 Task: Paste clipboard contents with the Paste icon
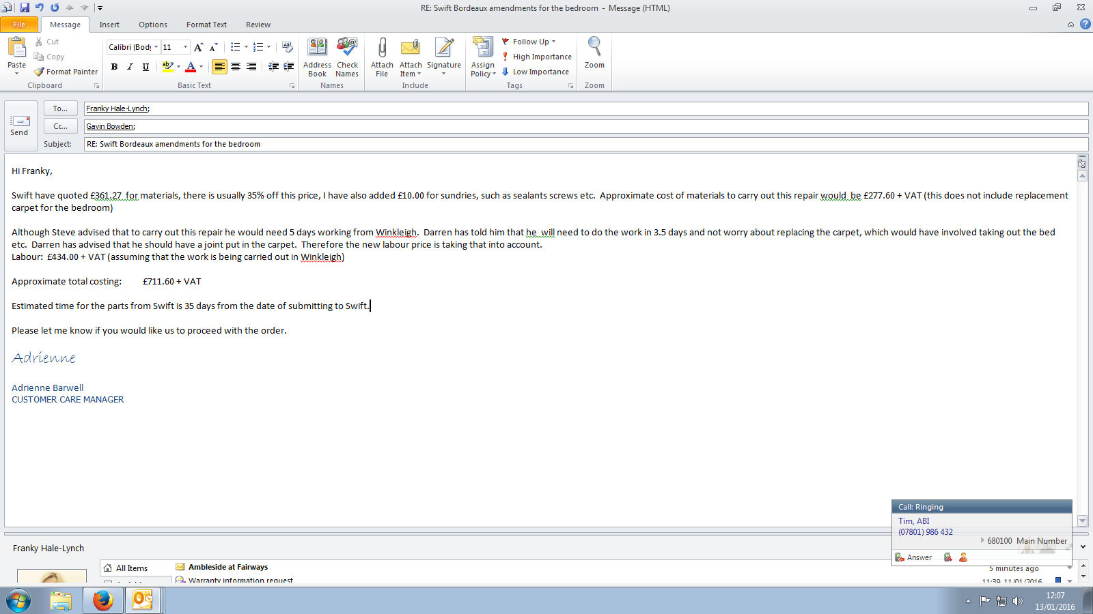16,46
